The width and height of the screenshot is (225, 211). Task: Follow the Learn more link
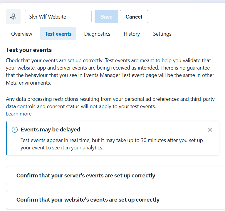coord(19,114)
